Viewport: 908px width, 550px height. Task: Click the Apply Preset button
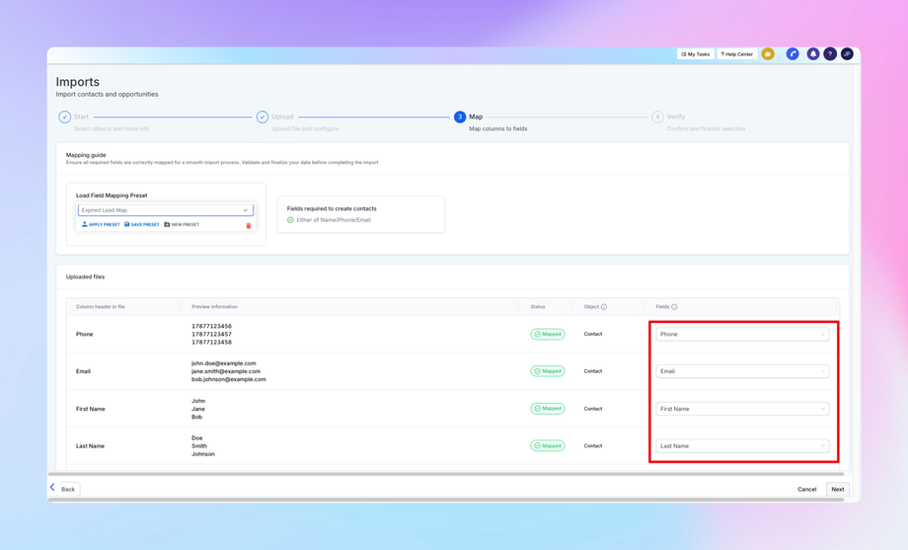coord(101,225)
